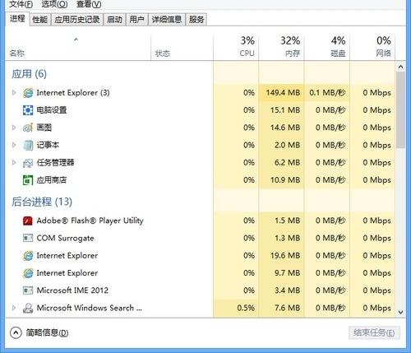Click the 6.2 MB memory cell
This screenshot has height=353, width=411.
[x=281, y=163]
